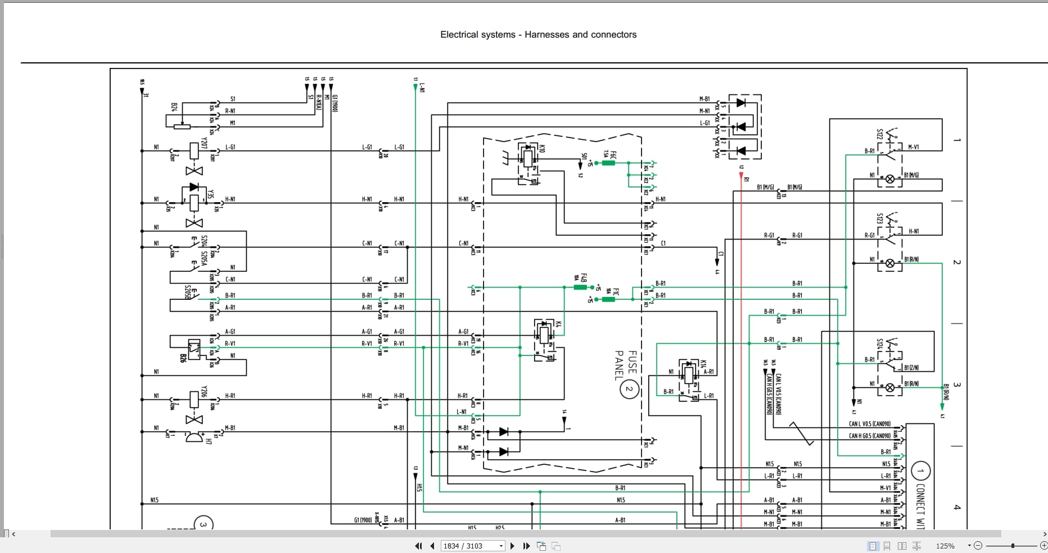
Task: Click the scroll right arrow
Action: point(1045,534)
